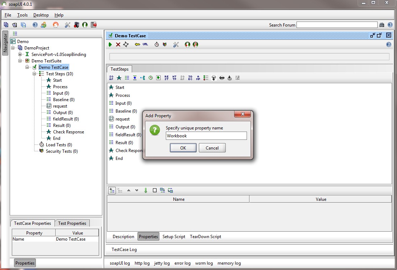This screenshot has width=397, height=270.
Task: Click the green down arrow sort icon
Action: click(x=146, y=190)
